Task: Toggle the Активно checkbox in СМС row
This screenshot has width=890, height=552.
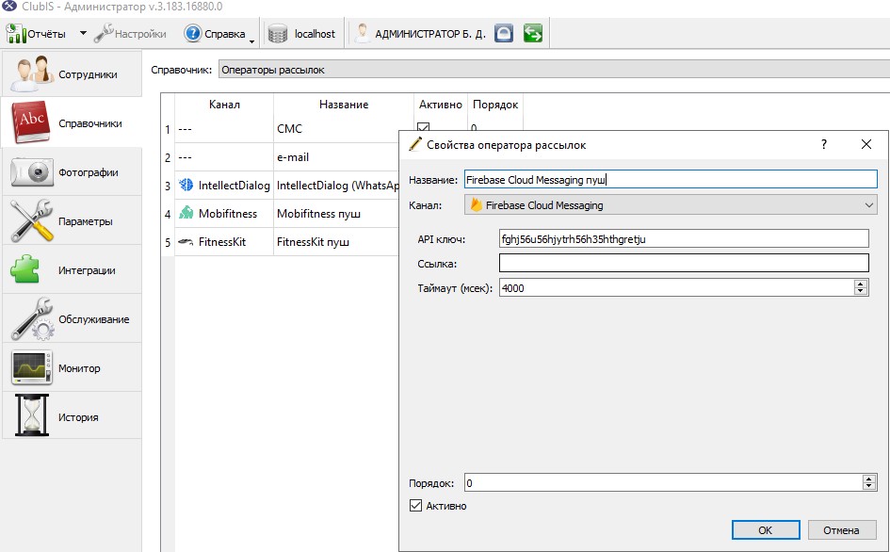Action: (x=423, y=127)
